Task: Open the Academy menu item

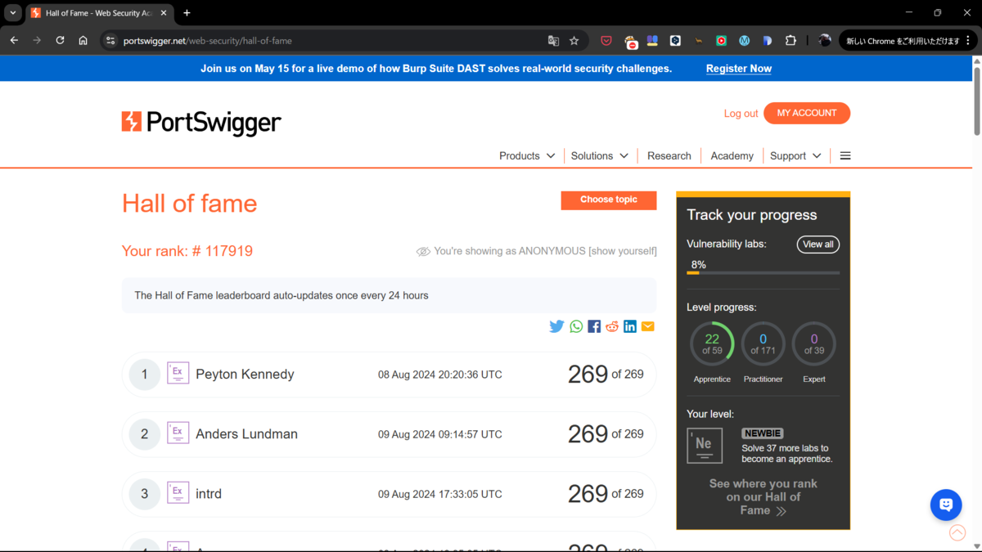Action: (732, 155)
